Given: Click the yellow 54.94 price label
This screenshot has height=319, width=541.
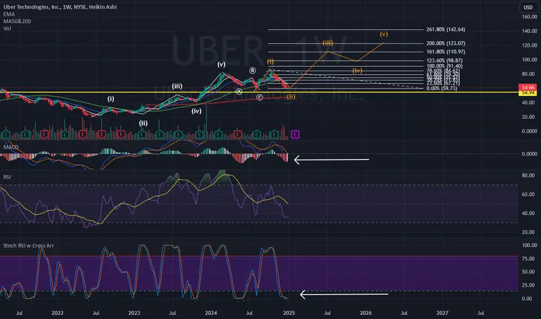Looking at the screenshot, I should point(528,93).
